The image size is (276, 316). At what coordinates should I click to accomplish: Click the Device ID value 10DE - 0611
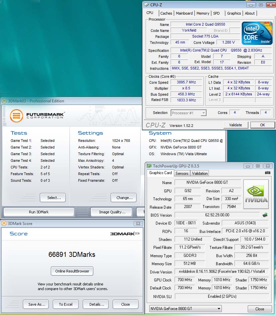[186, 223]
